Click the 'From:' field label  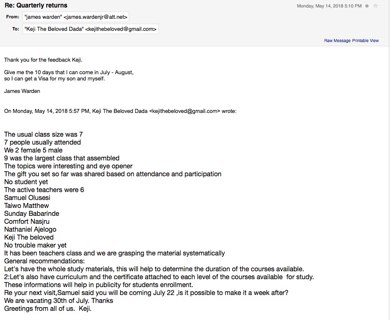pyautogui.click(x=13, y=17)
